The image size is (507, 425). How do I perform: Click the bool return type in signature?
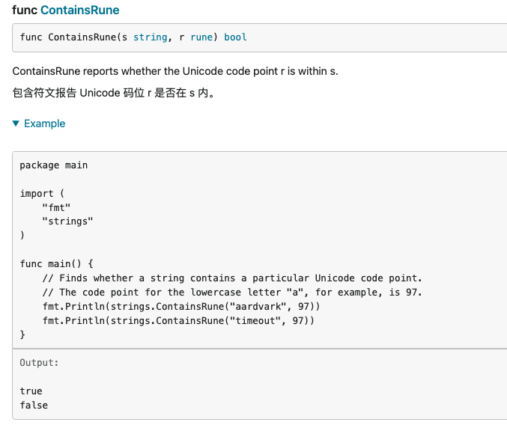(235, 37)
